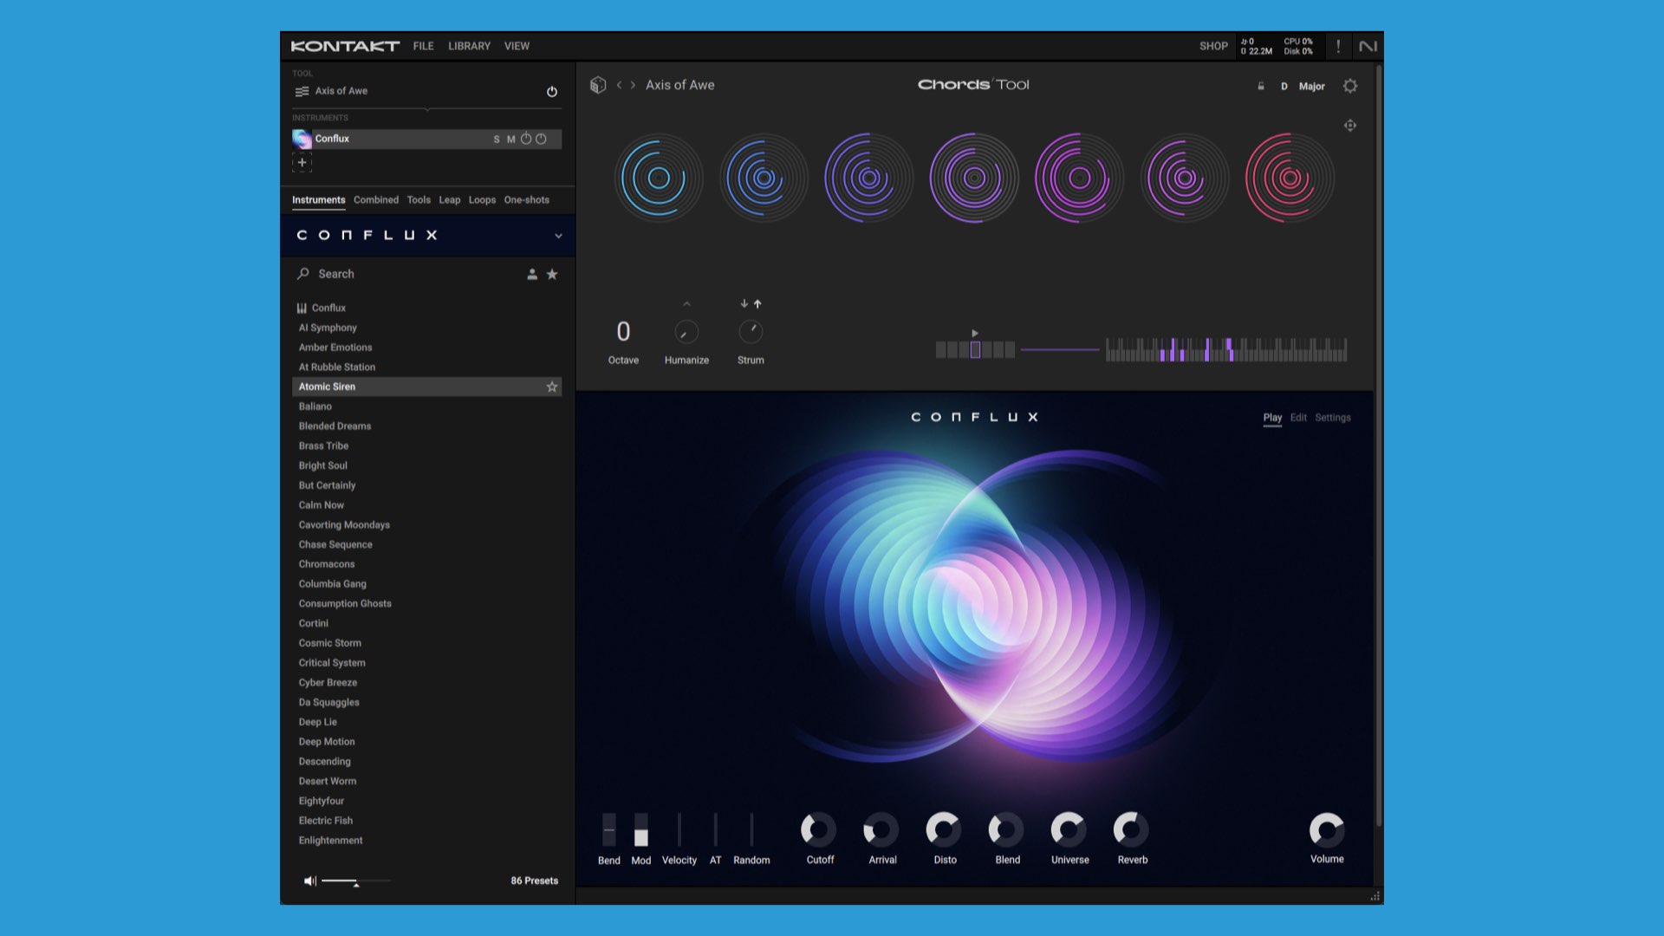
Task: Filter presets by favorites star
Action: (x=552, y=274)
